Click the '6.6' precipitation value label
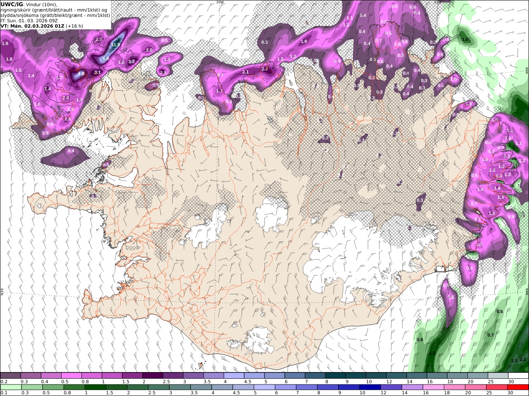Screen dimensions: 529x396 tap(106, 59)
